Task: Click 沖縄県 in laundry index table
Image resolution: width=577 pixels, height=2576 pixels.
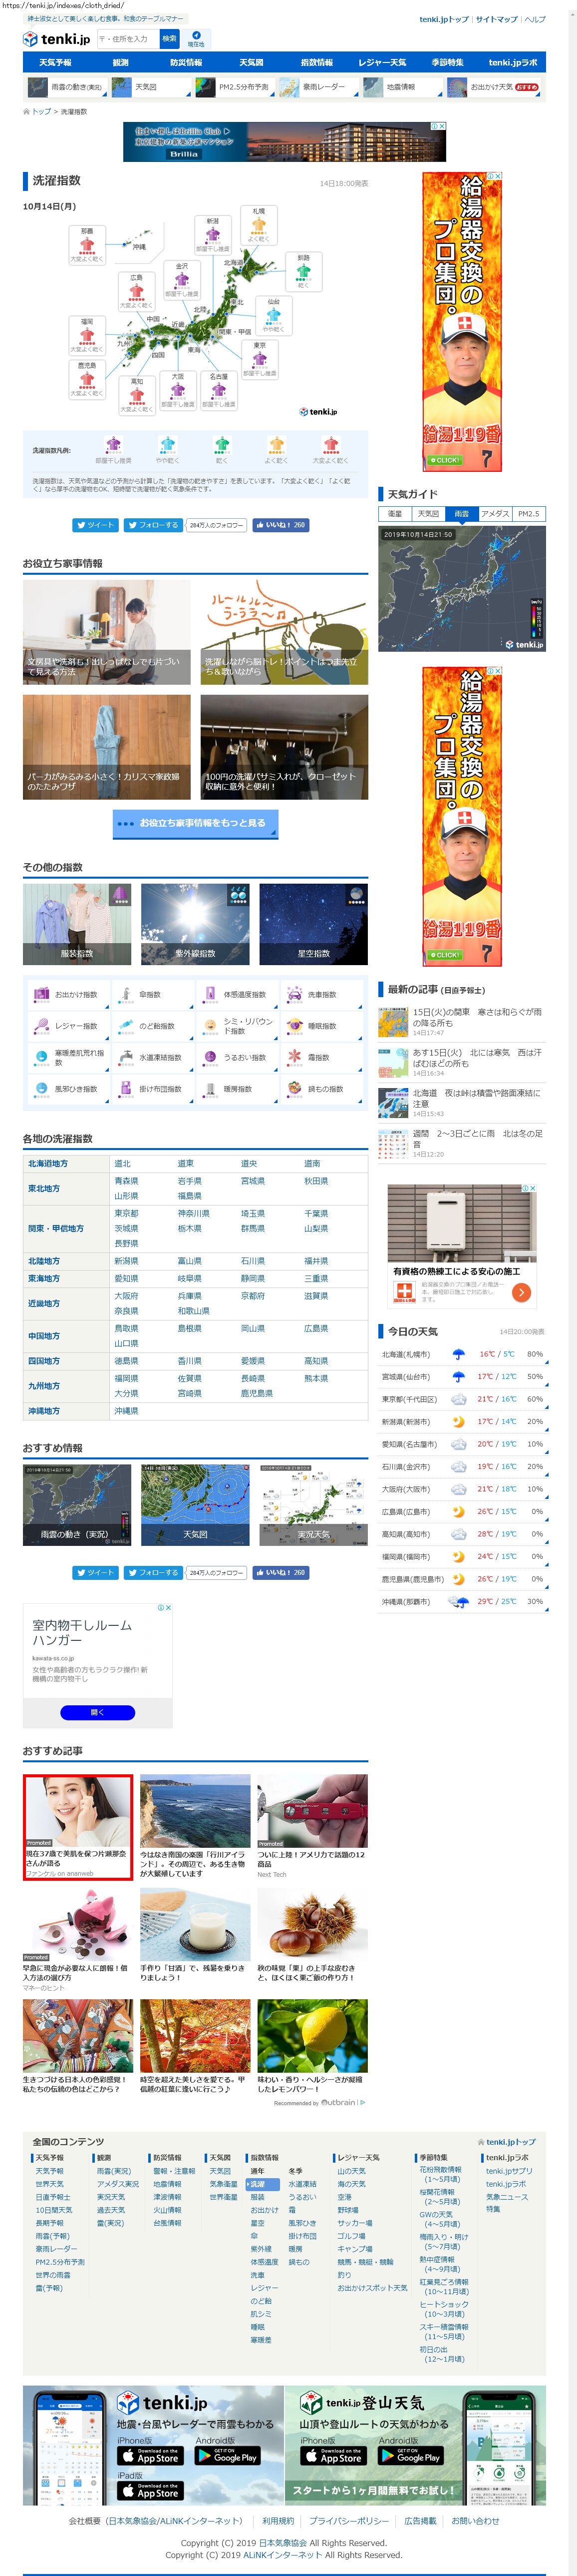Action: click(x=127, y=1412)
